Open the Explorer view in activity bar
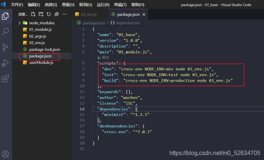Image resolution: width=264 pixels, height=160 pixels. pyautogui.click(x=5, y=16)
